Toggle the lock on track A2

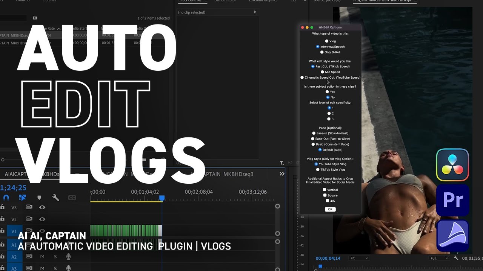click(x=3, y=256)
